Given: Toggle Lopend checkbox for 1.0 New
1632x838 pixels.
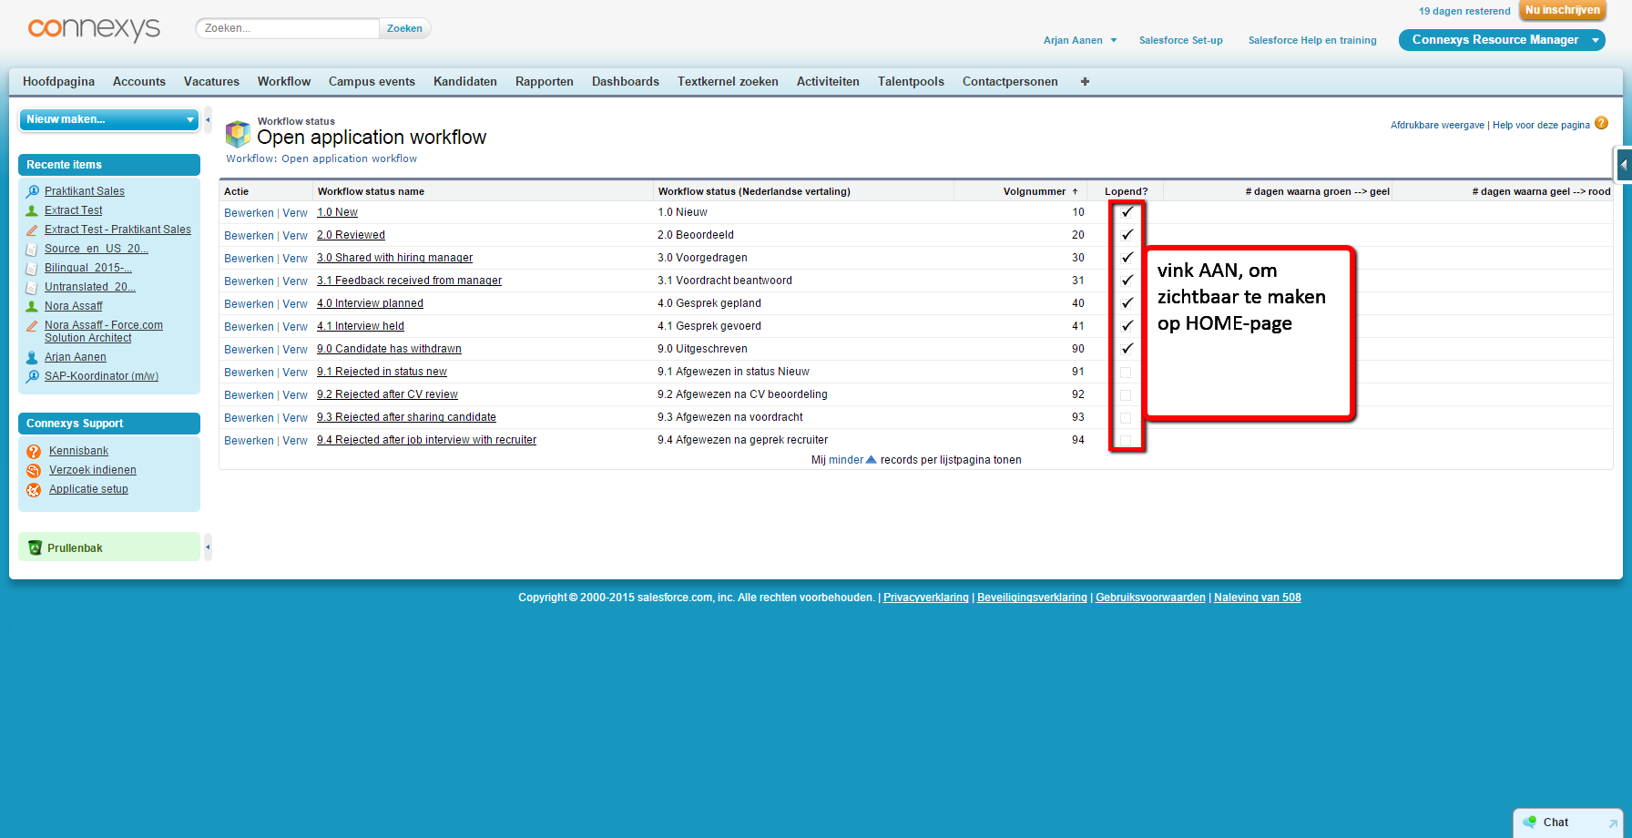Looking at the screenshot, I should 1127,212.
